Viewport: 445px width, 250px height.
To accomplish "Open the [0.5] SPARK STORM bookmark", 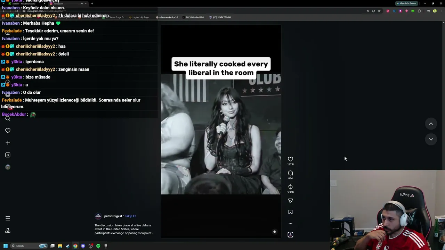I will [x=220, y=17].
